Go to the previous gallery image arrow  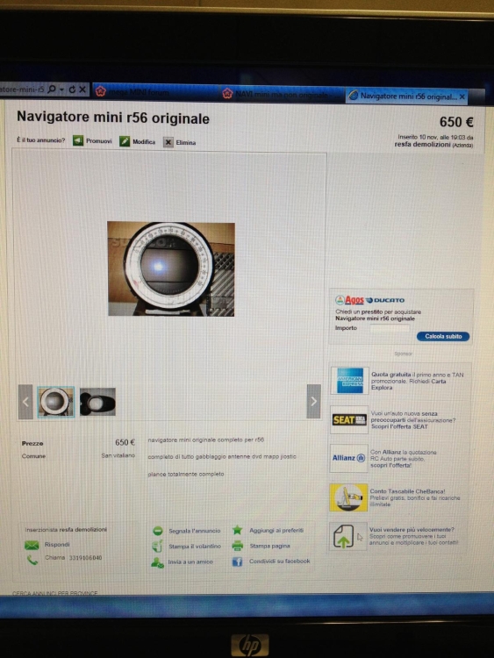point(25,402)
